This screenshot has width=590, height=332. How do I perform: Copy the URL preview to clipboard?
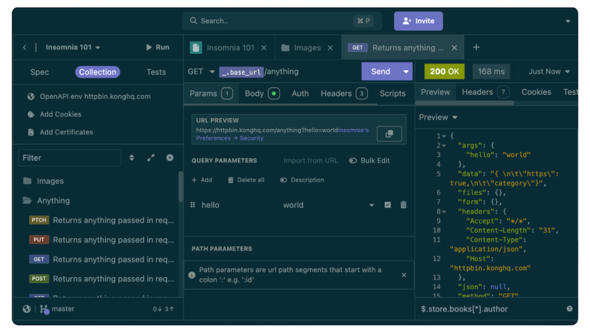389,133
